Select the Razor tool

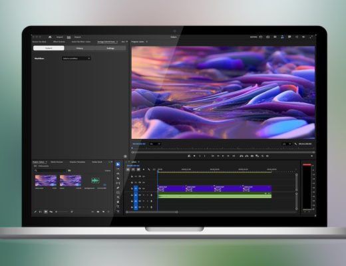tap(118, 178)
